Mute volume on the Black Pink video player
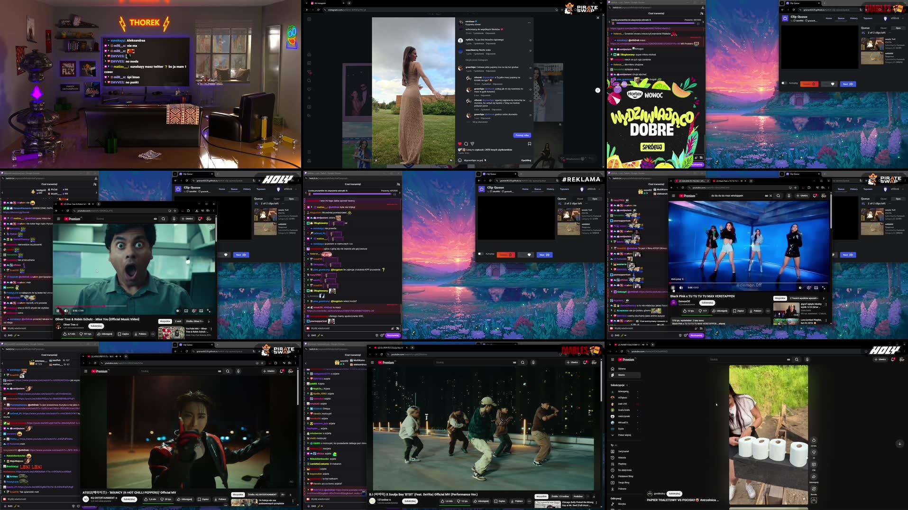Image resolution: width=908 pixels, height=510 pixels. tap(681, 287)
